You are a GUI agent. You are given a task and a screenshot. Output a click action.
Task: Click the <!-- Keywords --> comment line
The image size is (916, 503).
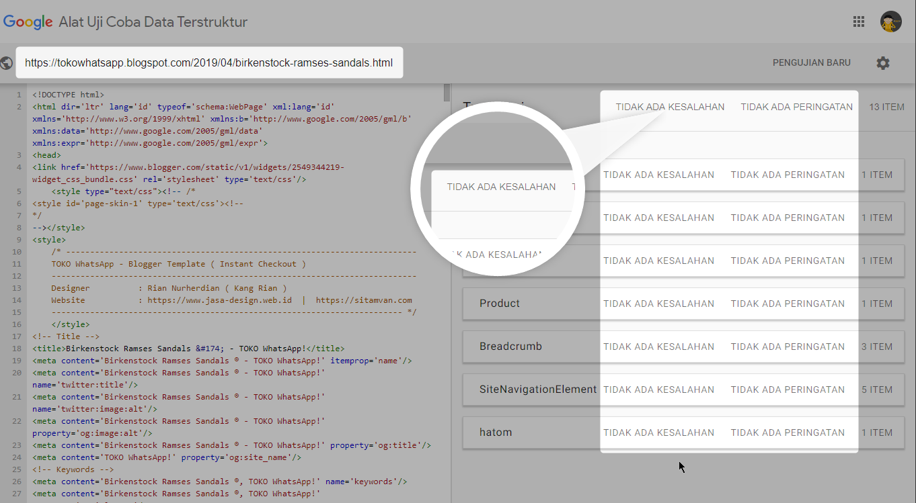point(73,469)
